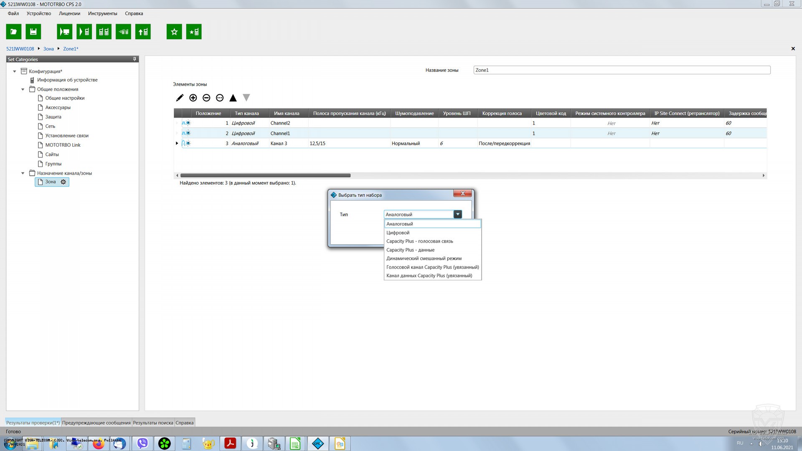802x451 pixels.
Task: Toggle the Тип combo box arrow
Action: tap(458, 214)
